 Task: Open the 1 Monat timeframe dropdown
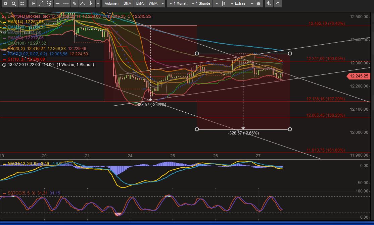click(179, 4)
